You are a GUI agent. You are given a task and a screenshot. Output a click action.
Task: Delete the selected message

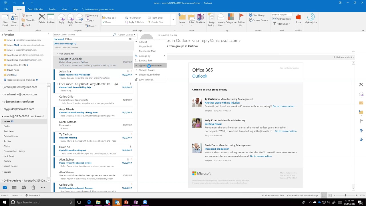coord(42,19)
